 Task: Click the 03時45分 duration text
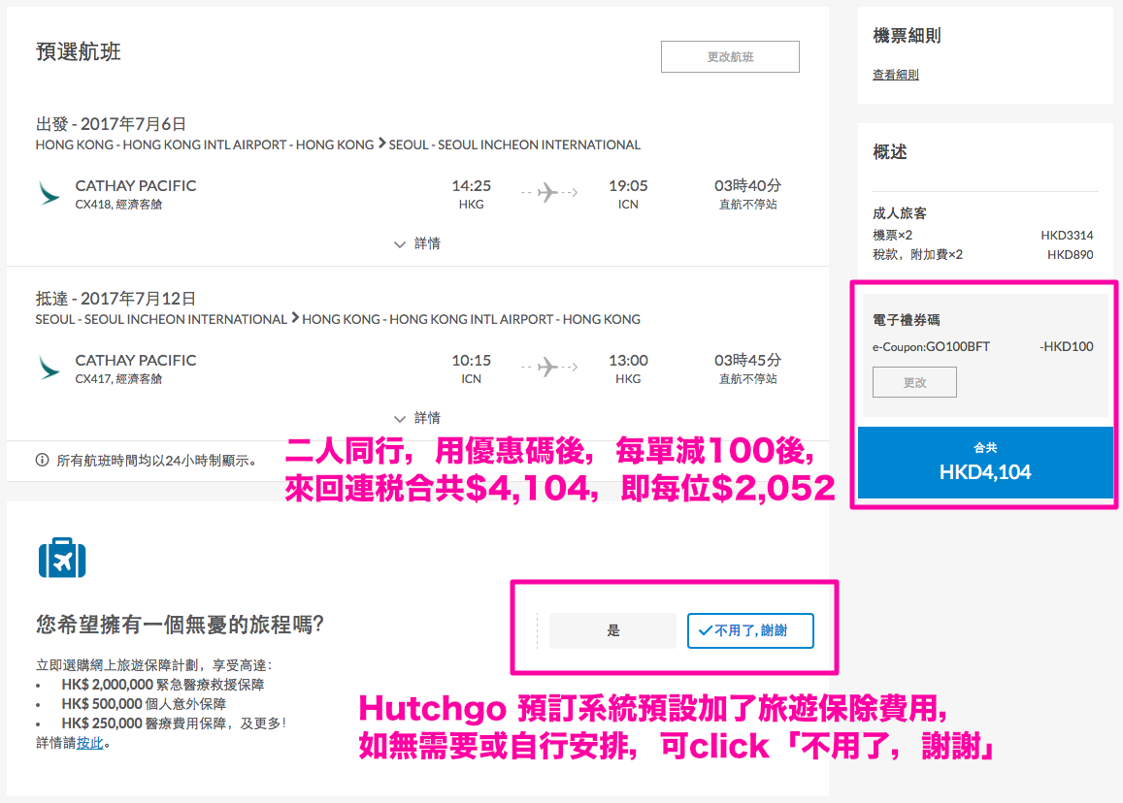tap(747, 360)
